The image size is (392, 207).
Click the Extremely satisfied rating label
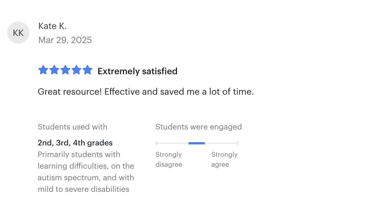tap(138, 71)
